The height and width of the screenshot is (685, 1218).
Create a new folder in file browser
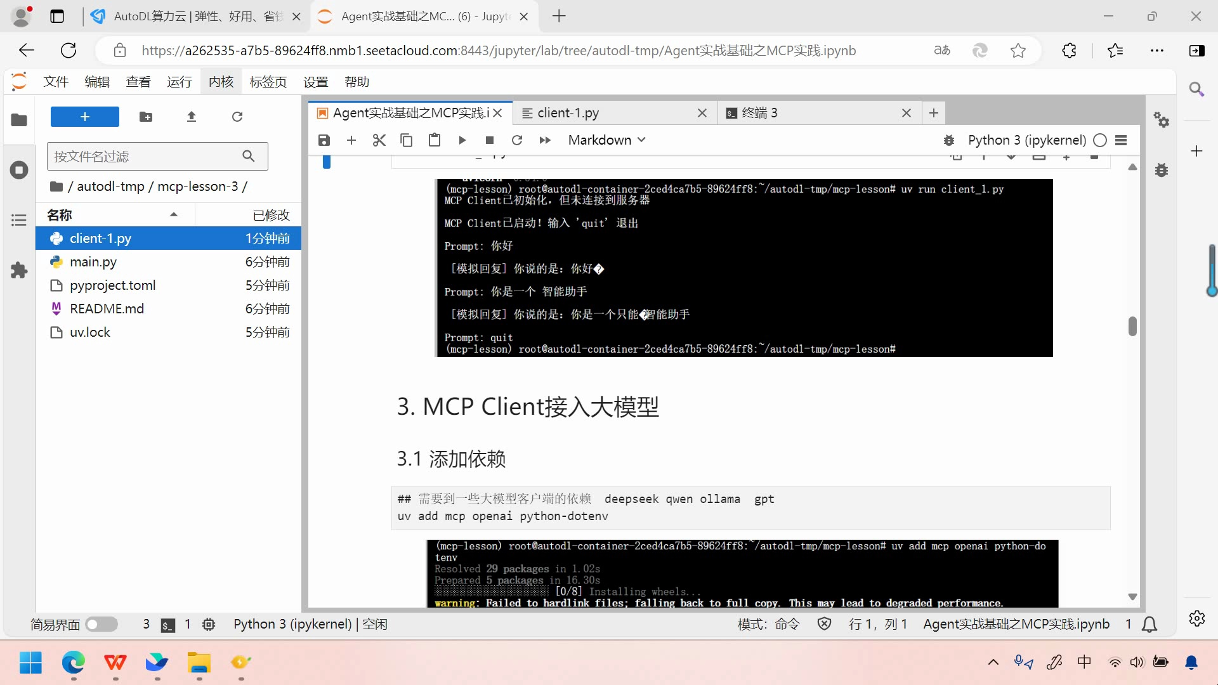pos(147,117)
